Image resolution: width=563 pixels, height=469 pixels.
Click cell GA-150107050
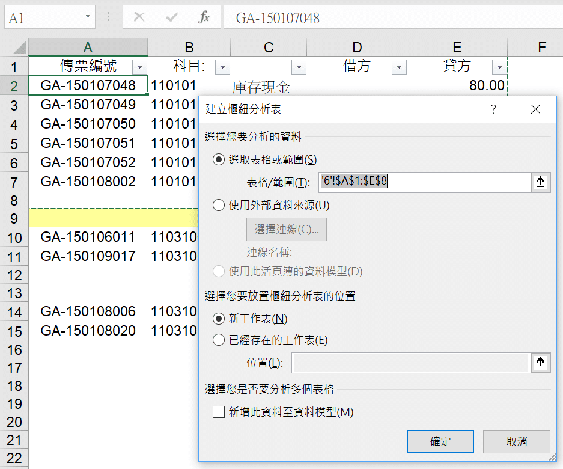click(x=88, y=124)
